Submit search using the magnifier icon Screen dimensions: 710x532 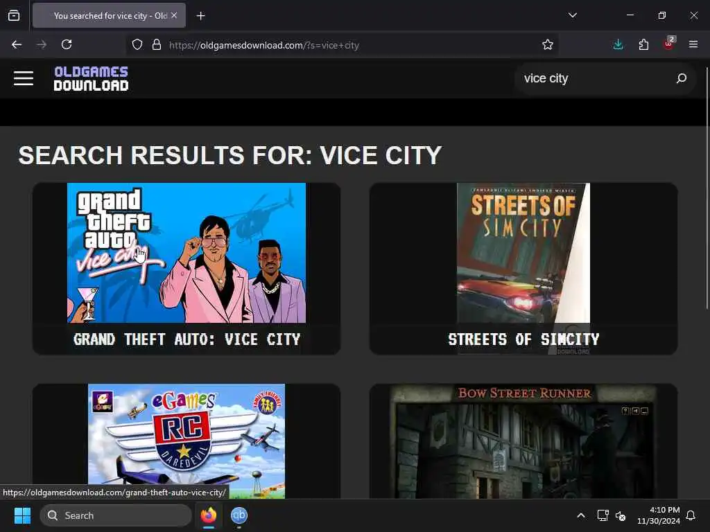681,79
